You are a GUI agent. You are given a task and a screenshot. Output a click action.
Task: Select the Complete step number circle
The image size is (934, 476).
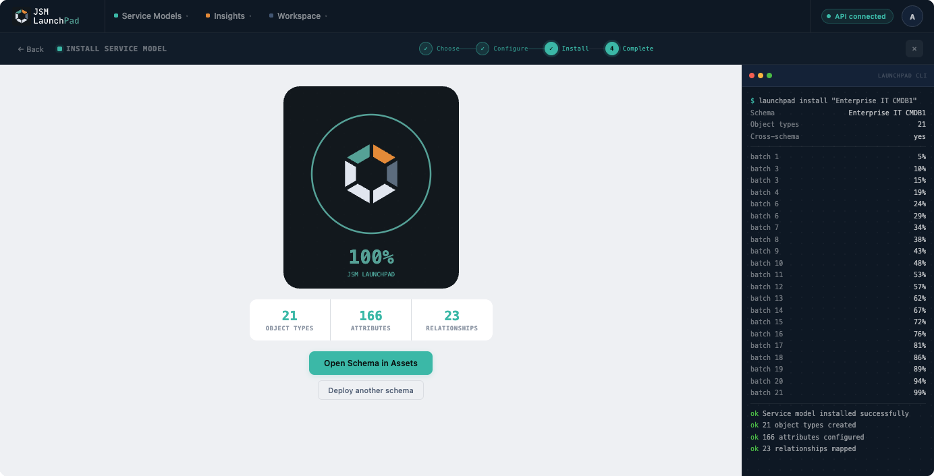pyautogui.click(x=611, y=49)
